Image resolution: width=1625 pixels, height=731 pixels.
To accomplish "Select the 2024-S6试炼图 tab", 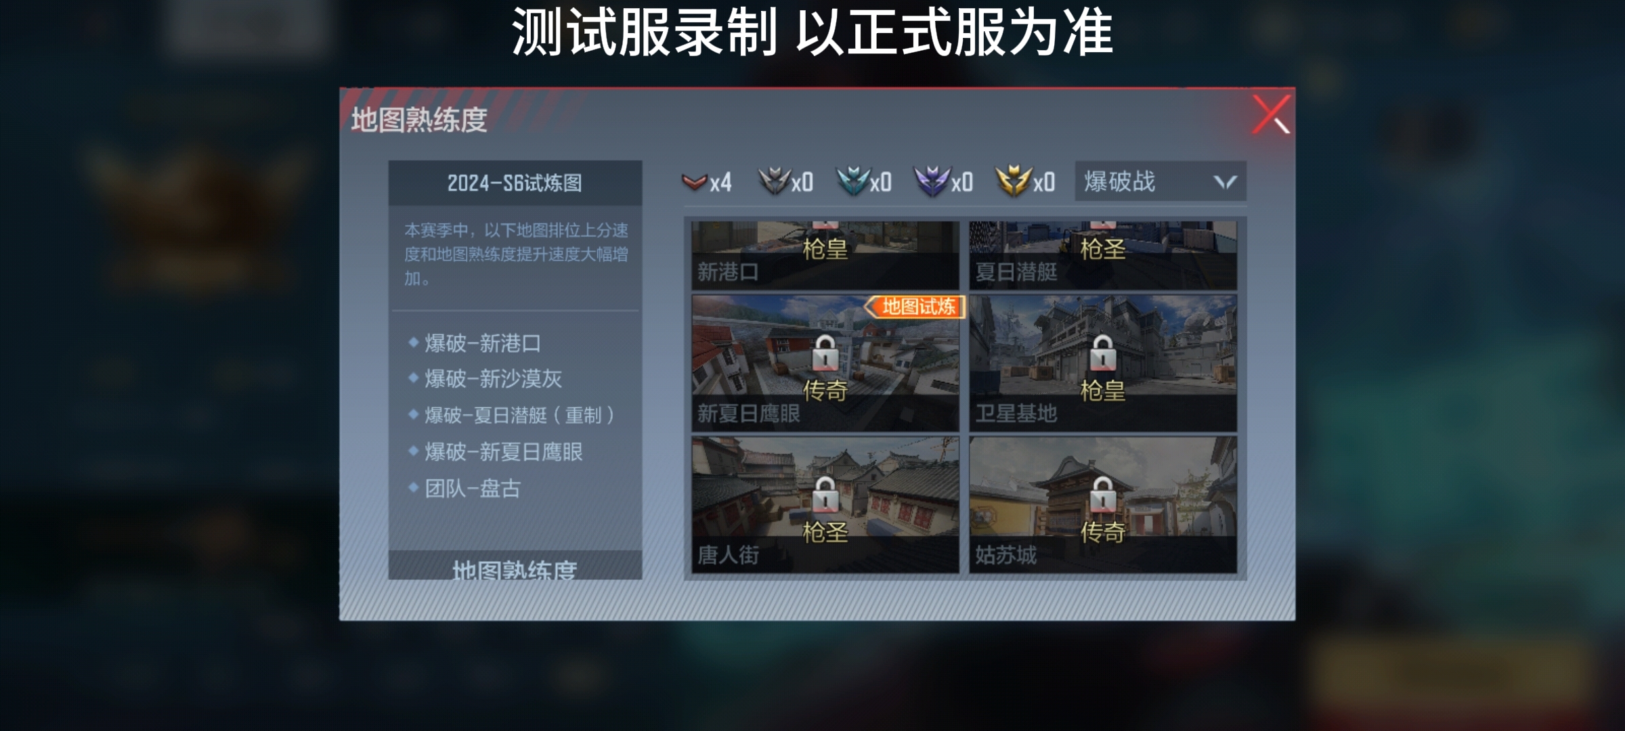I will pyautogui.click(x=515, y=183).
